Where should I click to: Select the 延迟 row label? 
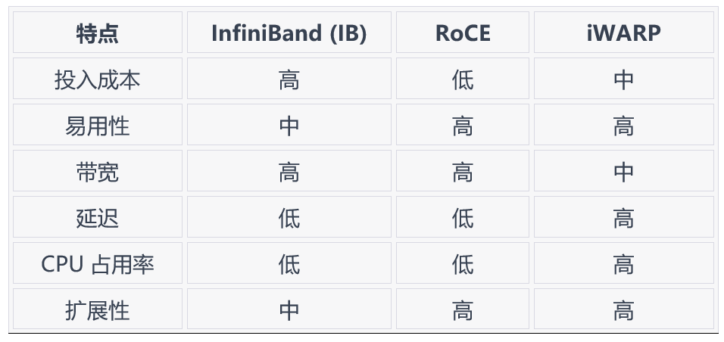tap(98, 218)
